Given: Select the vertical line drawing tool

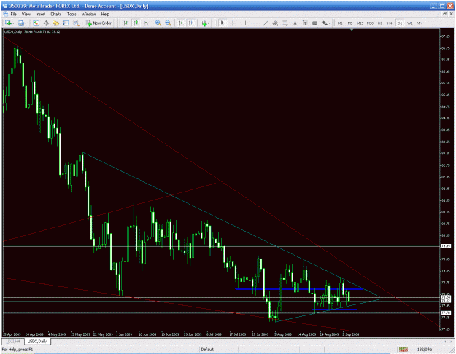Looking at the screenshot, I should pyautogui.click(x=245, y=23).
